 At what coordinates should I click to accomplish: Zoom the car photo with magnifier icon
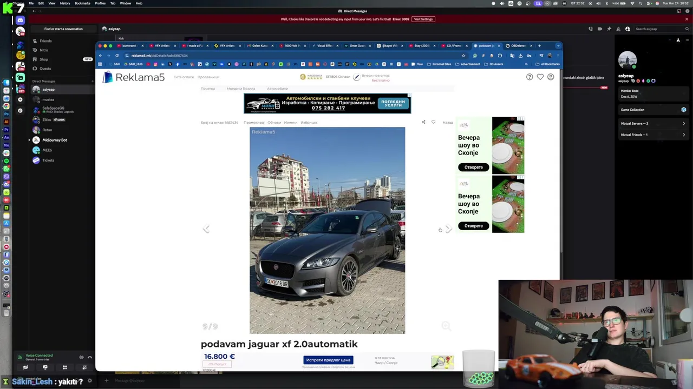pyautogui.click(x=446, y=326)
